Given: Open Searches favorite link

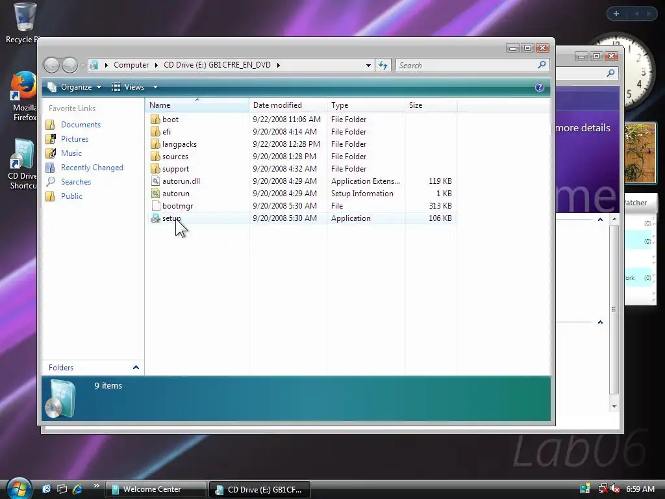Looking at the screenshot, I should coord(76,182).
